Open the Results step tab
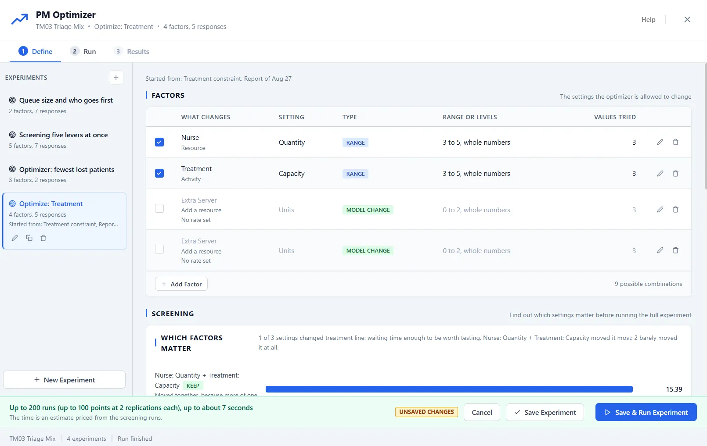The width and height of the screenshot is (707, 446). tap(131, 51)
